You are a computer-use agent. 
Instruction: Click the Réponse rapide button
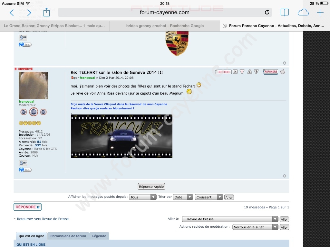[151, 187]
